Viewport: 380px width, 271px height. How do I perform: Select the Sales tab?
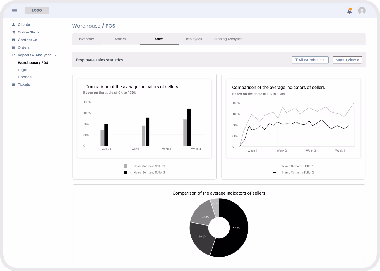click(x=159, y=39)
